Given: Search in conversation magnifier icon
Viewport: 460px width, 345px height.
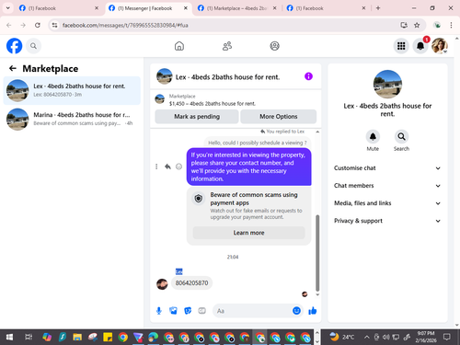Looking at the screenshot, I should 401,136.
